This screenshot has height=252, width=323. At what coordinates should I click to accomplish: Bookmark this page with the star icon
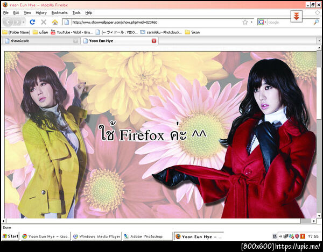(x=245, y=22)
